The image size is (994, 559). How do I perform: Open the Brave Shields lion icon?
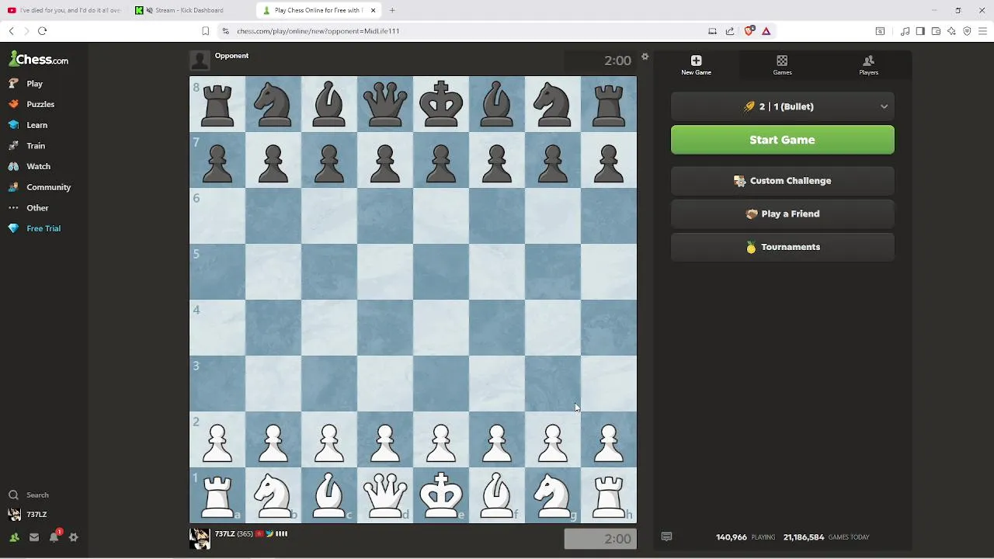pyautogui.click(x=749, y=31)
